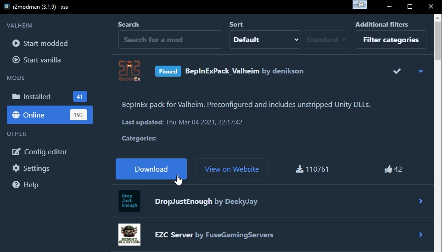Click the pinned widget in title bar
The image size is (442, 252).
pyautogui.click(x=360, y=5)
